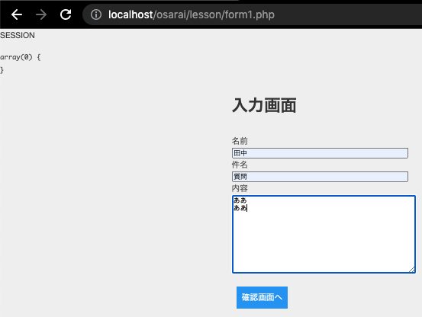Click the 名前 label
Viewport: 422px width, 317px height.
pyautogui.click(x=240, y=141)
